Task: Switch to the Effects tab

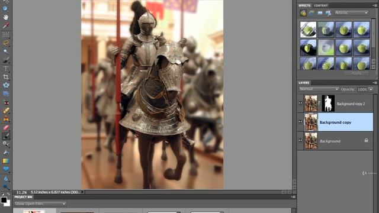Action: pyautogui.click(x=304, y=5)
